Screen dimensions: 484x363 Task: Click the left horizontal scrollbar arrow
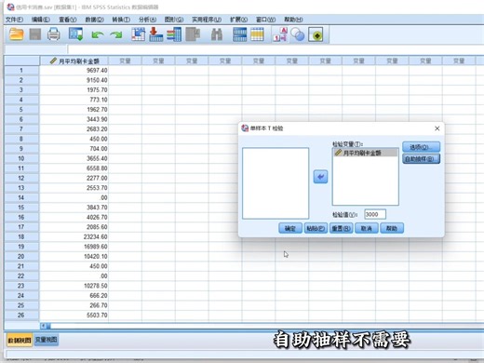point(43,326)
